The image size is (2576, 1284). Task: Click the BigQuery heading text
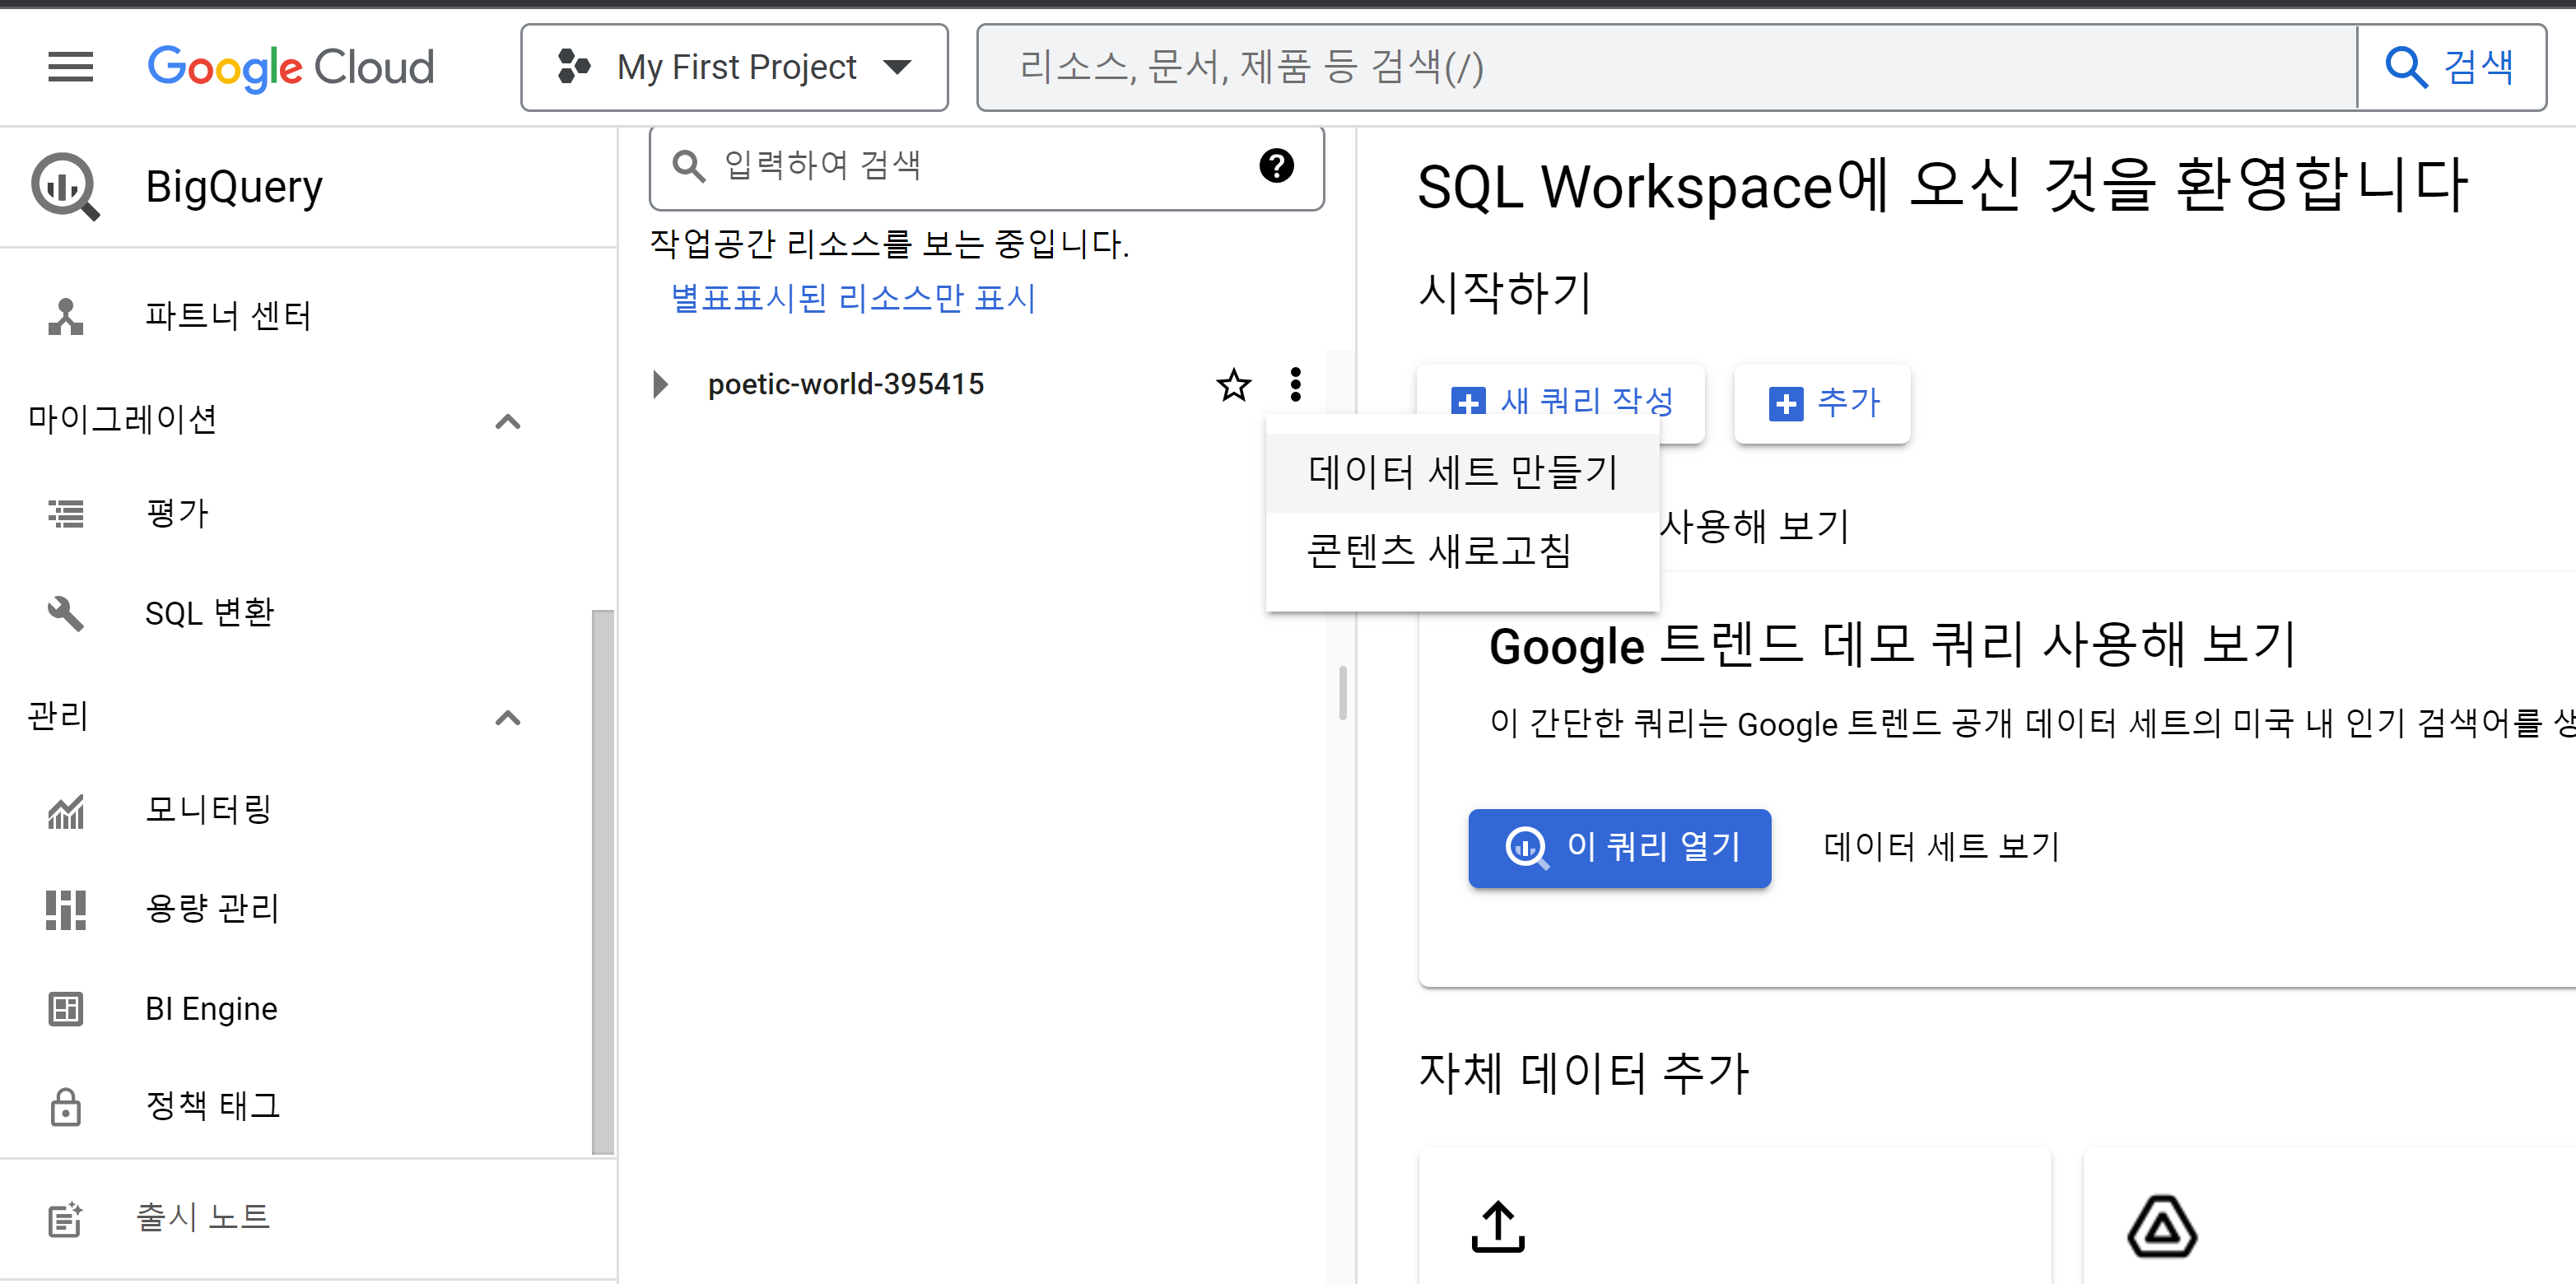pyautogui.click(x=234, y=187)
